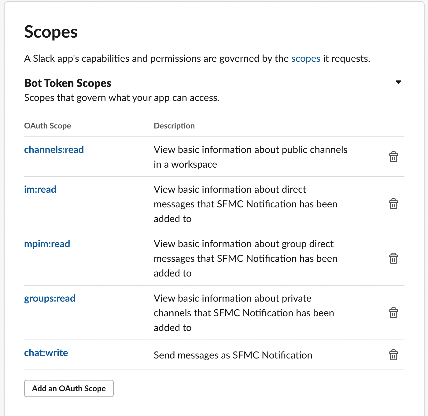Viewport: 428px width, 416px height.
Task: Click the 'Send messages as SFMC Notification' description
Action: tap(233, 355)
